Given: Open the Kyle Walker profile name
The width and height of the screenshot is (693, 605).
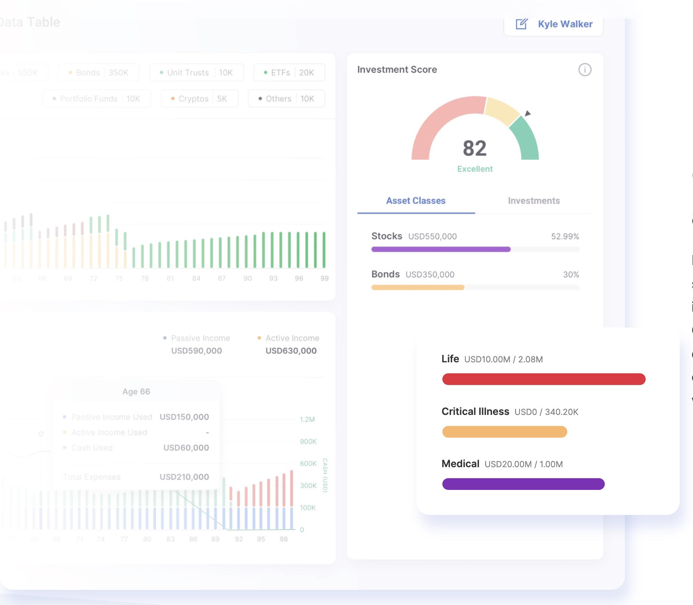Looking at the screenshot, I should click(x=565, y=24).
